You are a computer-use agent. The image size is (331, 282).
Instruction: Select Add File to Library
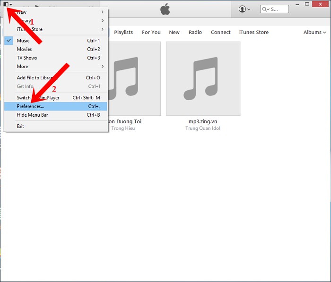tap(56, 78)
